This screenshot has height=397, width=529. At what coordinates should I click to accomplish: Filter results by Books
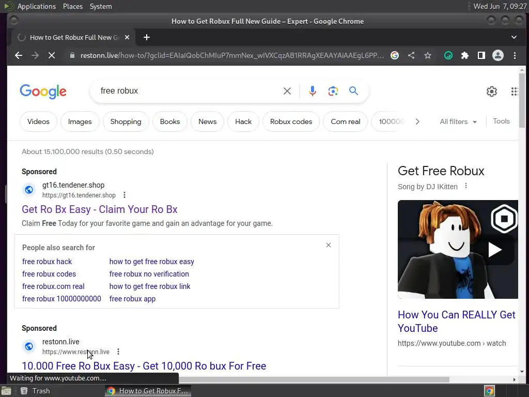[x=170, y=121]
